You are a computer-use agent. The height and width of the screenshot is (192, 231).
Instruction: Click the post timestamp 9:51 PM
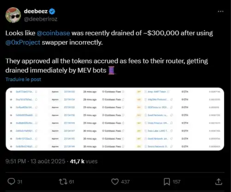point(16,161)
